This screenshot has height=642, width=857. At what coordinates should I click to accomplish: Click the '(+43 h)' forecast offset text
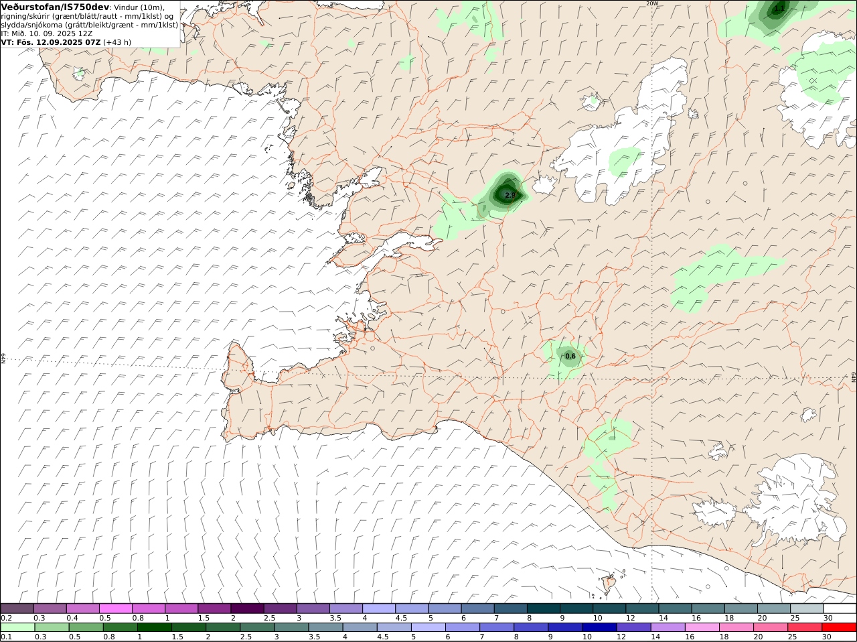[118, 42]
